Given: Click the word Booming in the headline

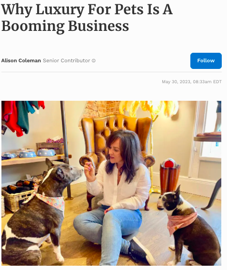Looking at the screenshot, I should 33,26.
